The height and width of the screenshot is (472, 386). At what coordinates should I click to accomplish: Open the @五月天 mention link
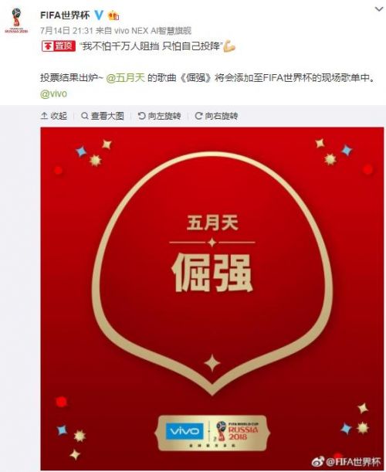click(126, 78)
